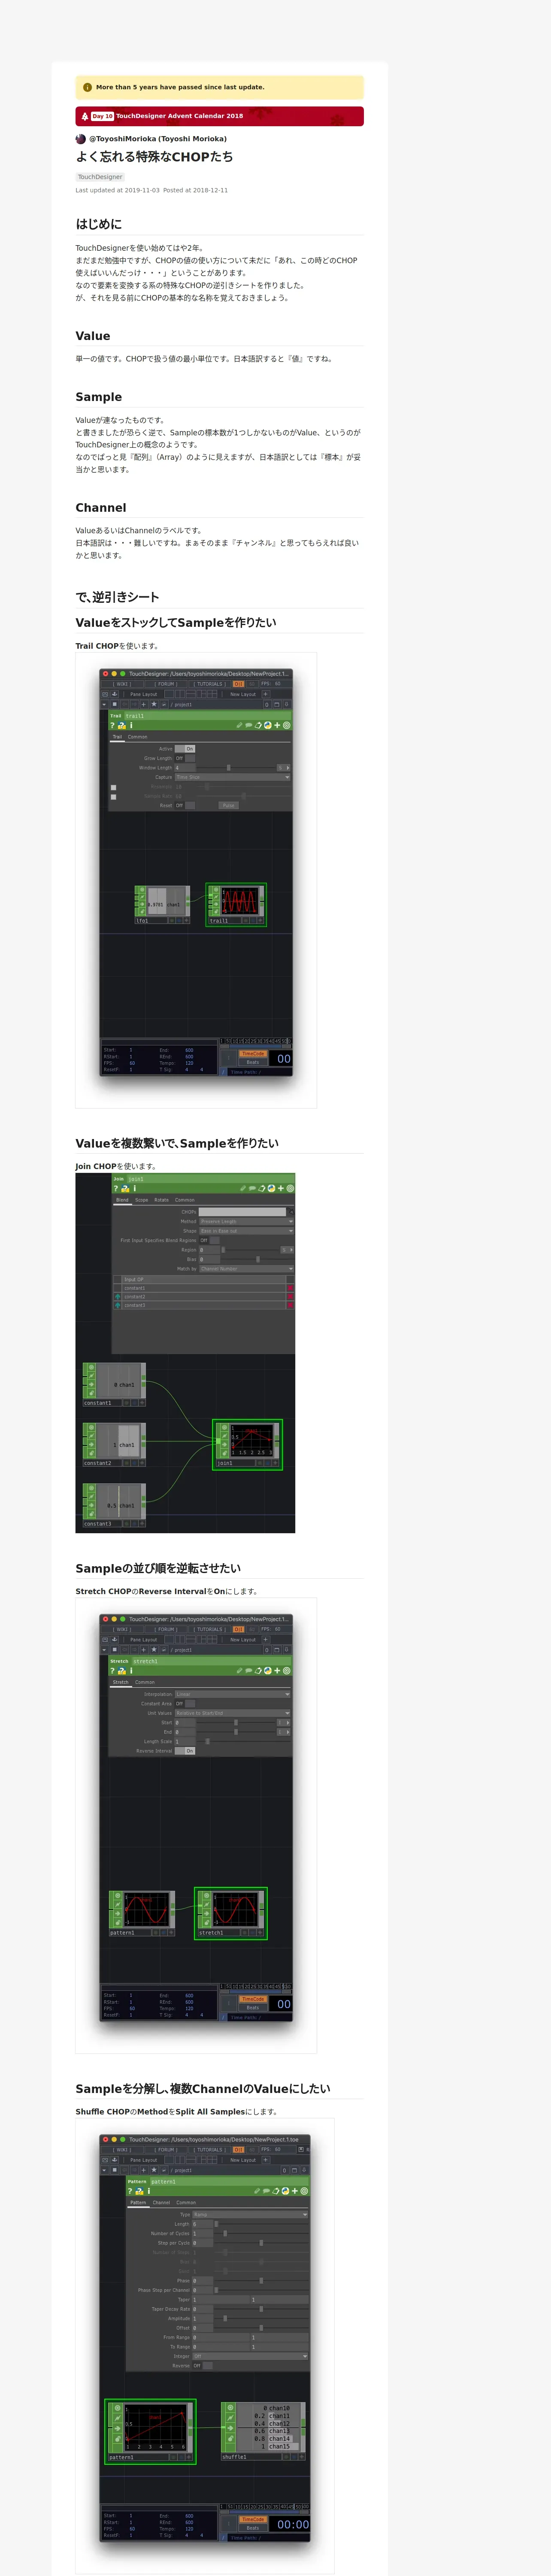The width and height of the screenshot is (551, 2576).
Task: Open the Shape dropdown showing Ease in Ease out
Action: 247,1231
